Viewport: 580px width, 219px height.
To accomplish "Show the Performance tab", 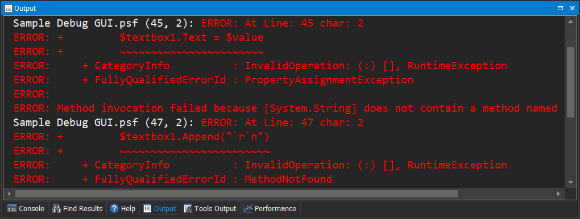I will (271, 209).
